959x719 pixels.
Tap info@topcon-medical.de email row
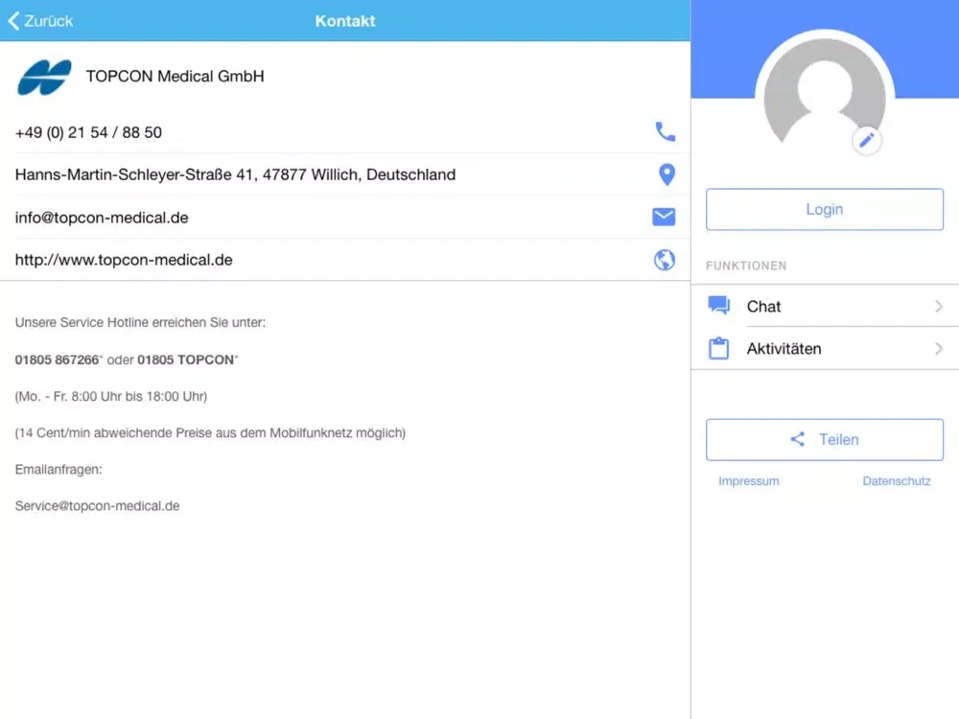coord(345,217)
